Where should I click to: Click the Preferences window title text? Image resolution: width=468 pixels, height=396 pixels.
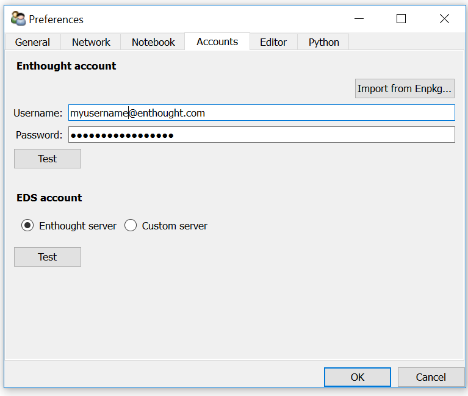click(x=56, y=20)
